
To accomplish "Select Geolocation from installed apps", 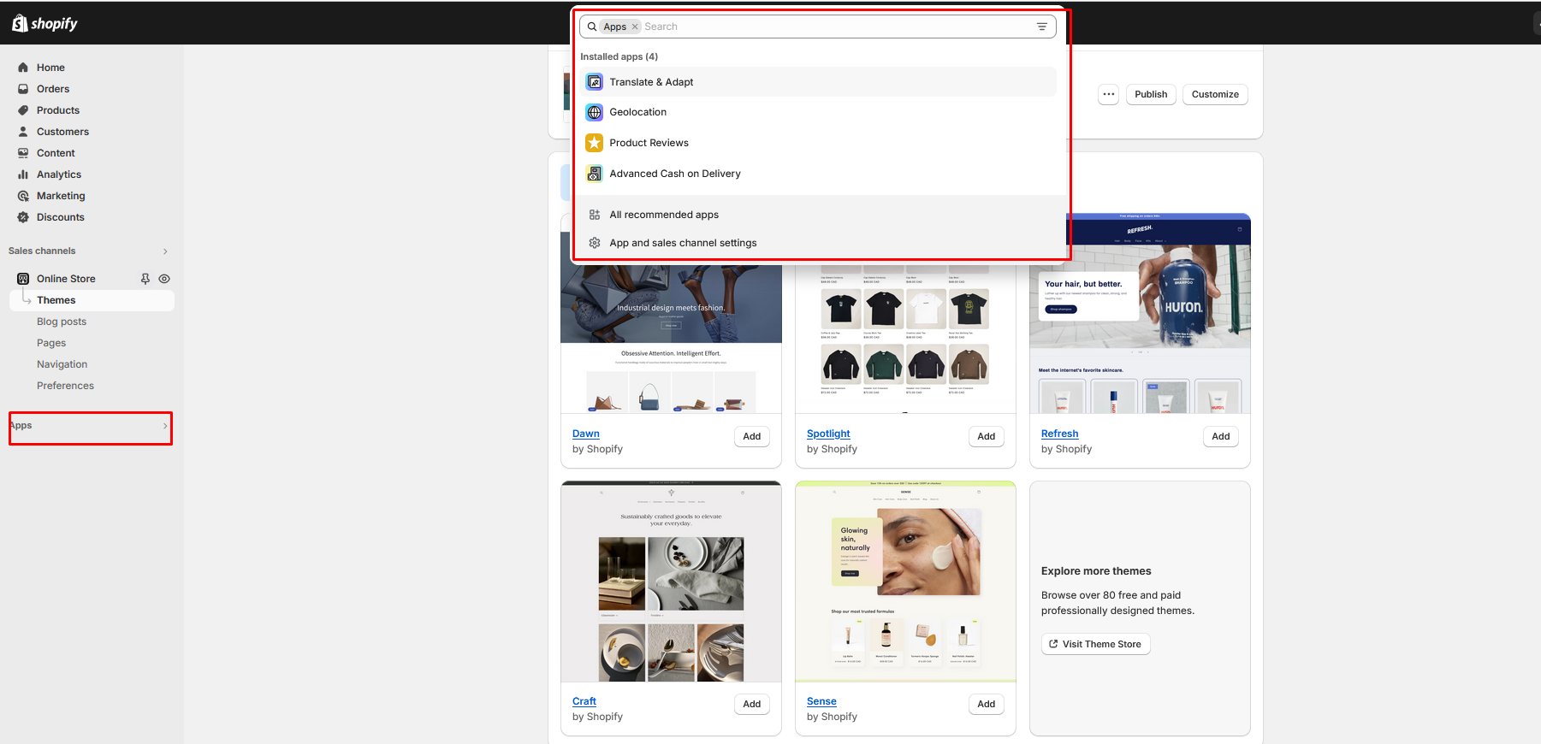I will (x=818, y=112).
